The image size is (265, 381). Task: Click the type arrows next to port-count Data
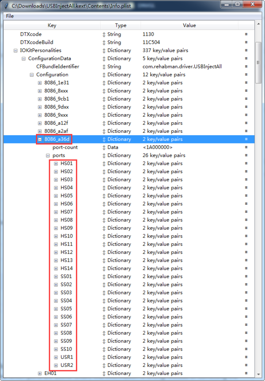tap(104, 147)
